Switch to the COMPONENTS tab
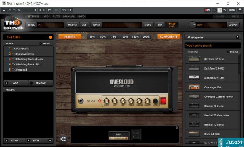The height and width of the screenshot is (147, 244). [x=168, y=37]
